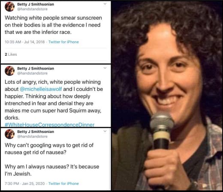Open the 7:30 PM Jan 25, 2020 timestamp
The height and width of the screenshot is (192, 223).
point(25,183)
